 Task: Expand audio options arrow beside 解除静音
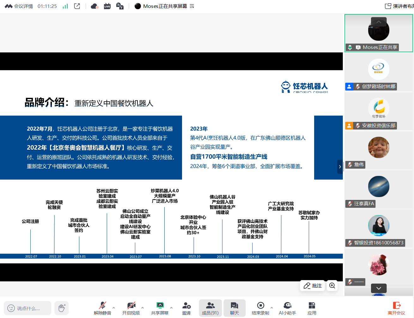click(x=114, y=308)
